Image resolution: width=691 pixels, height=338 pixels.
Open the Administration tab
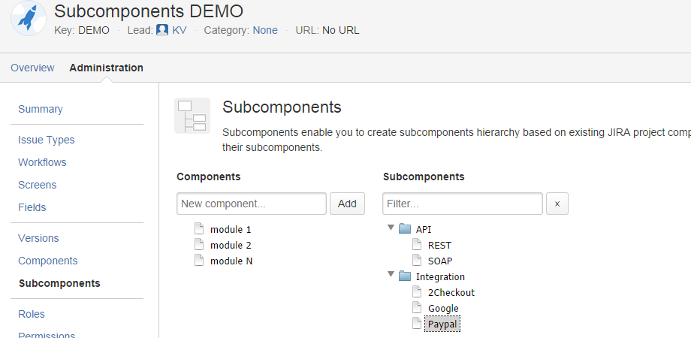[106, 68]
